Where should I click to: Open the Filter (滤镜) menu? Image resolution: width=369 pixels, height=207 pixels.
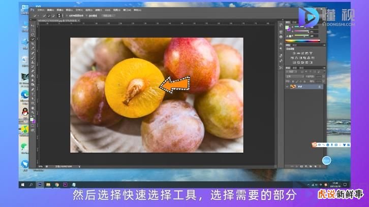pyautogui.click(x=99, y=10)
